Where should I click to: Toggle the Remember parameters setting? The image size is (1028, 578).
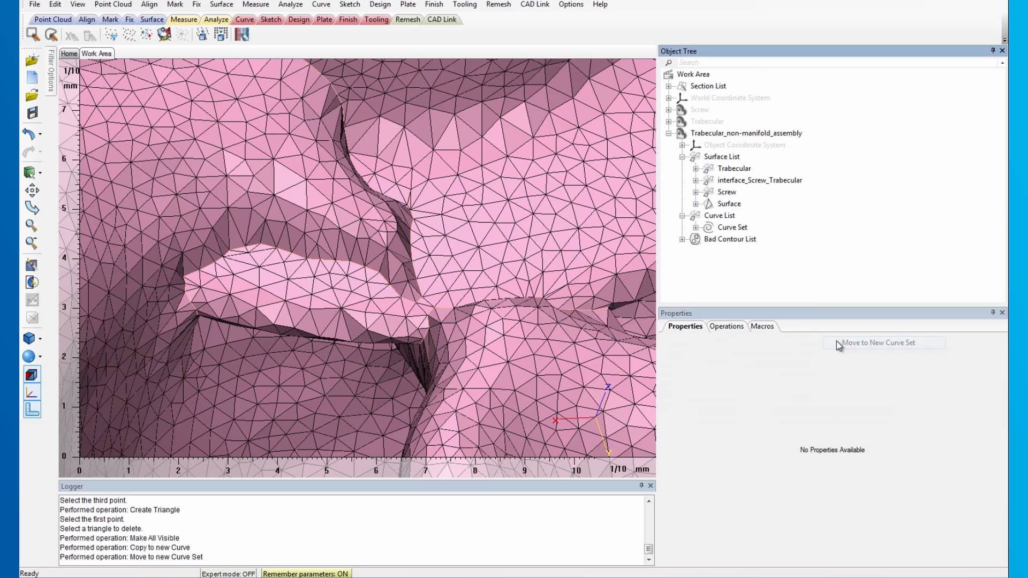pyautogui.click(x=306, y=573)
